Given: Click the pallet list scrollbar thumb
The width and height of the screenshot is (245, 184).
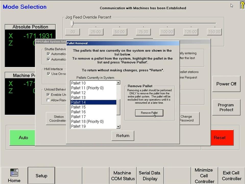Looking at the screenshot, I should [118, 107].
